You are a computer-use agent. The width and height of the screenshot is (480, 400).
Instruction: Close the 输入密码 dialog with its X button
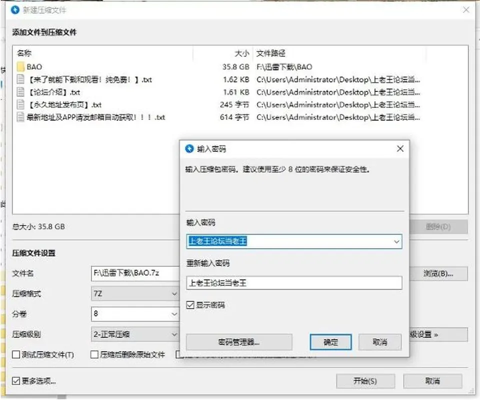400,148
